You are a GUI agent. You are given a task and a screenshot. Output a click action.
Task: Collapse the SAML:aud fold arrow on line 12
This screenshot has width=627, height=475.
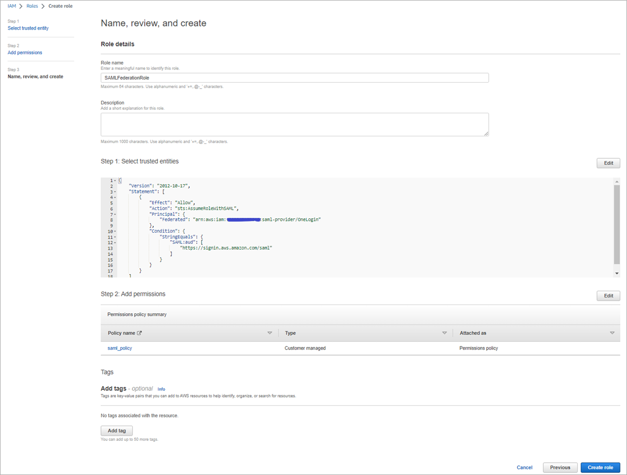[115, 242]
